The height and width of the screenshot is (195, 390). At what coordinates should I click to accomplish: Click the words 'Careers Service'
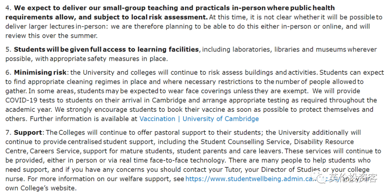(x=55, y=151)
